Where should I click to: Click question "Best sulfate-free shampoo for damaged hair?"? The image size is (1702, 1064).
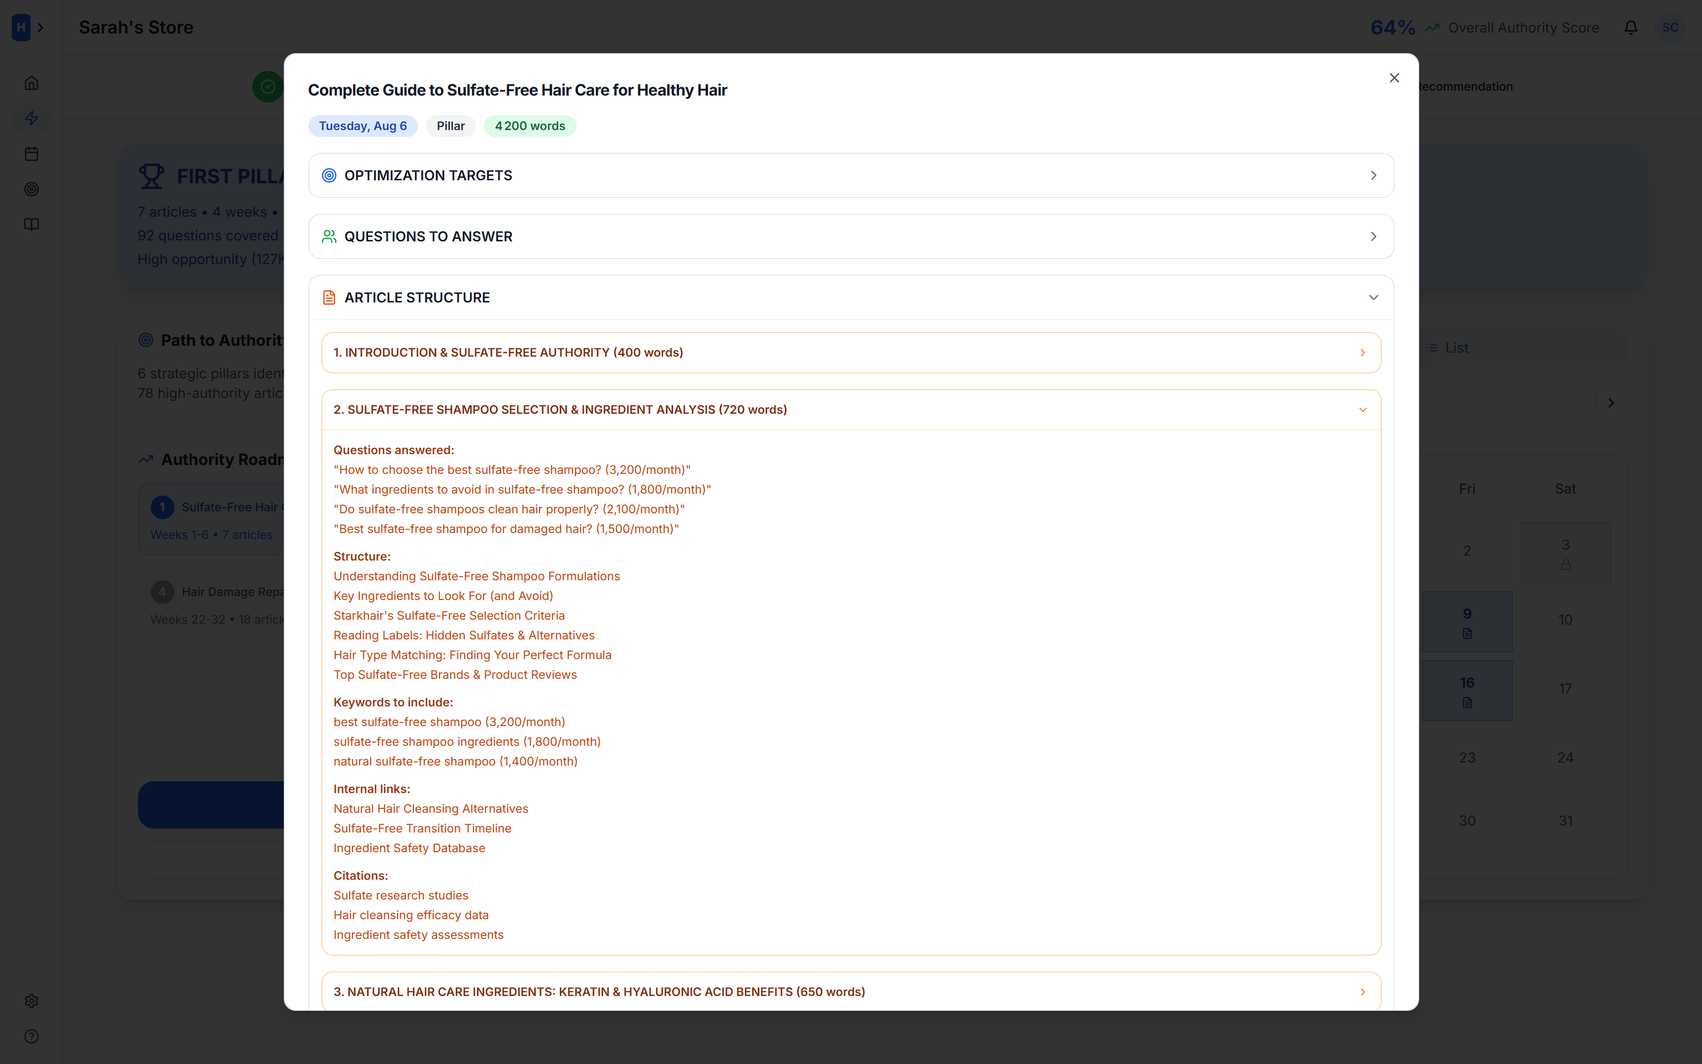pos(506,529)
